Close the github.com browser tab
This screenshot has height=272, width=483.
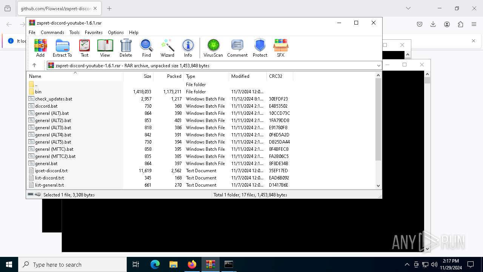pyautogui.click(x=95, y=8)
